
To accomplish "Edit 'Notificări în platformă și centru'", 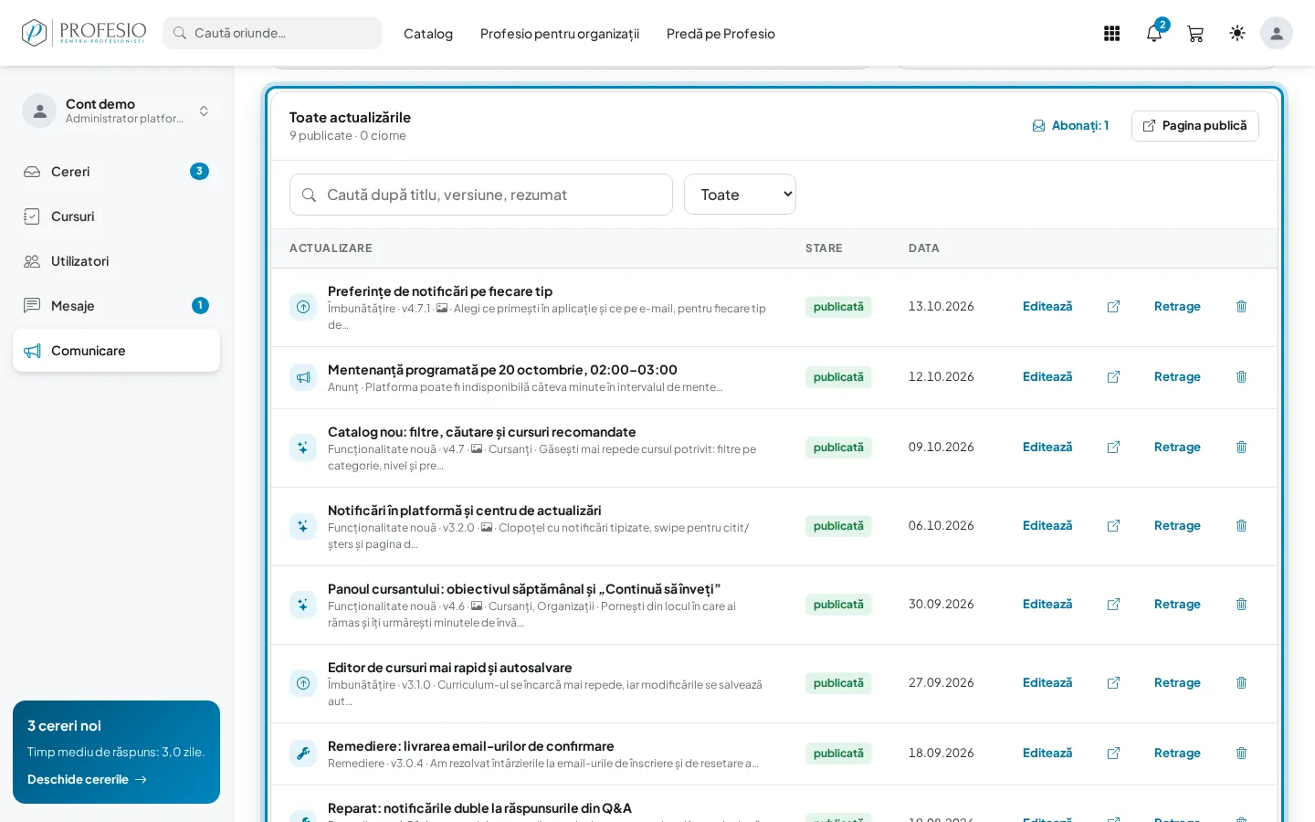I will coord(1047,526).
